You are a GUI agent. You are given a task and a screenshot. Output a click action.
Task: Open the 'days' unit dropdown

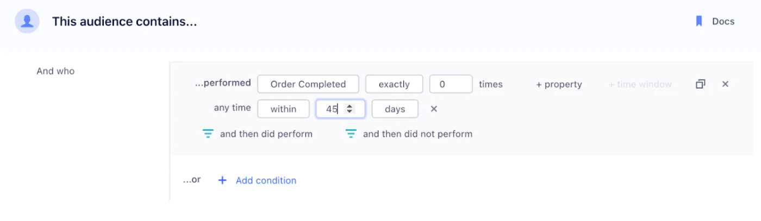tap(395, 109)
